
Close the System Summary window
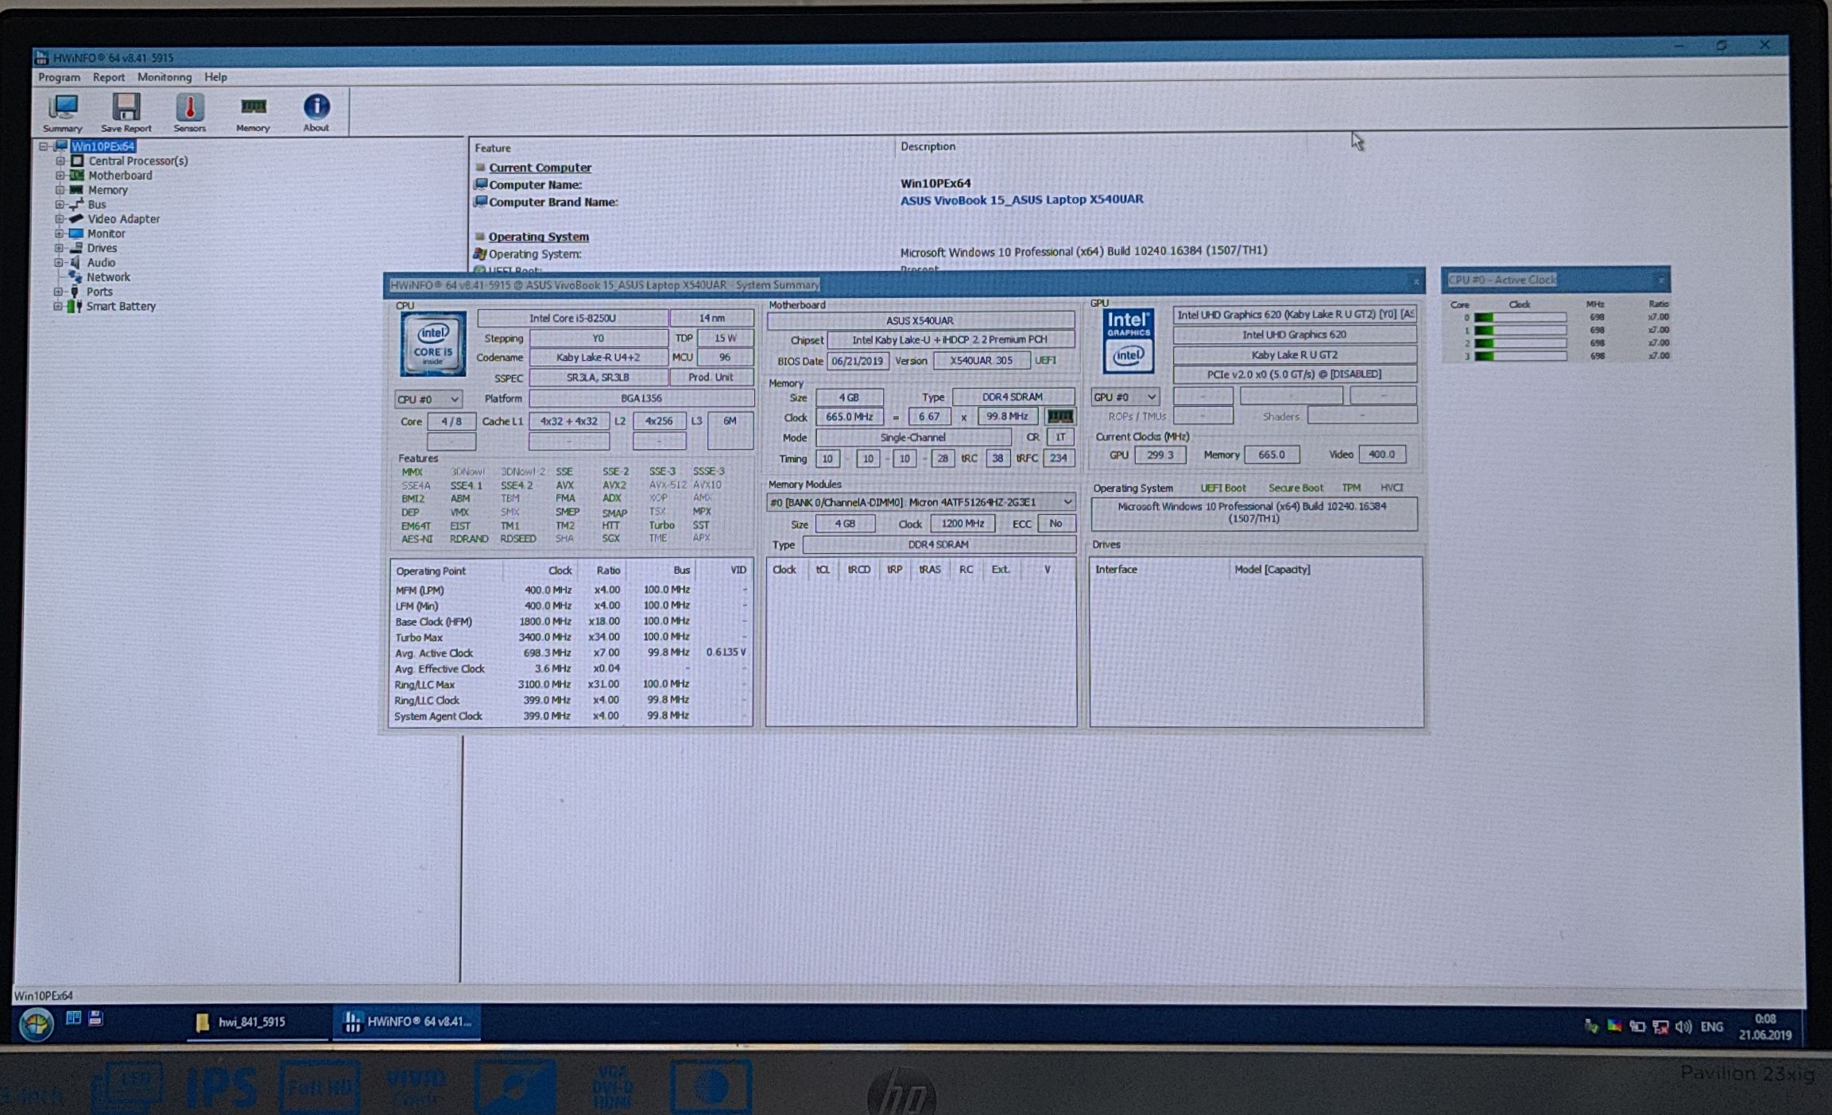tap(1416, 282)
